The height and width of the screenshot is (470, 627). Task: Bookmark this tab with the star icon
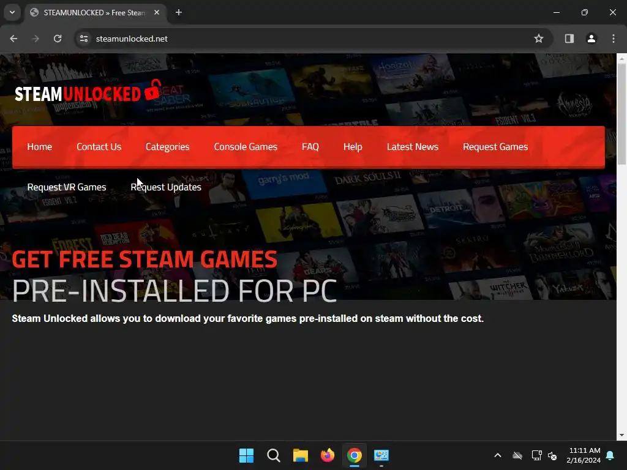539,39
